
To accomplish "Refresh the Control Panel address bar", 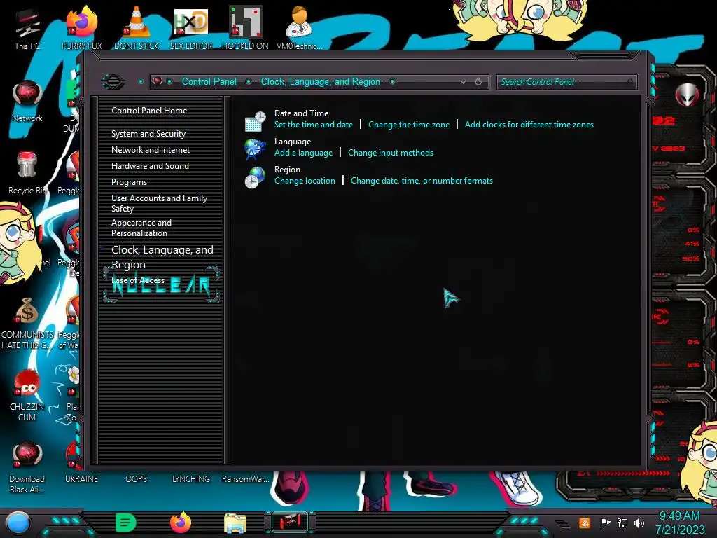I will click(x=478, y=82).
